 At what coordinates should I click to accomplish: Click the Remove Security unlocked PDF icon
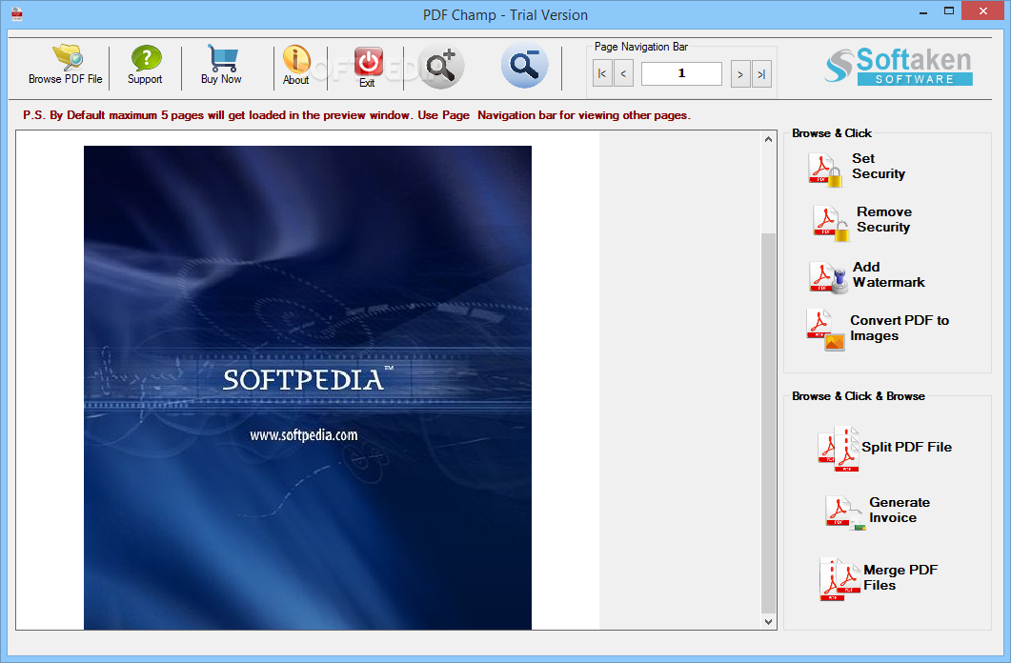click(831, 223)
